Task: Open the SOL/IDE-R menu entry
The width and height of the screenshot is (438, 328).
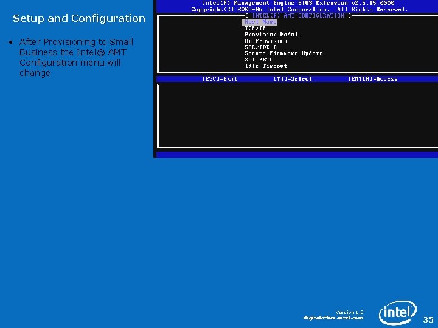Action: [260, 47]
